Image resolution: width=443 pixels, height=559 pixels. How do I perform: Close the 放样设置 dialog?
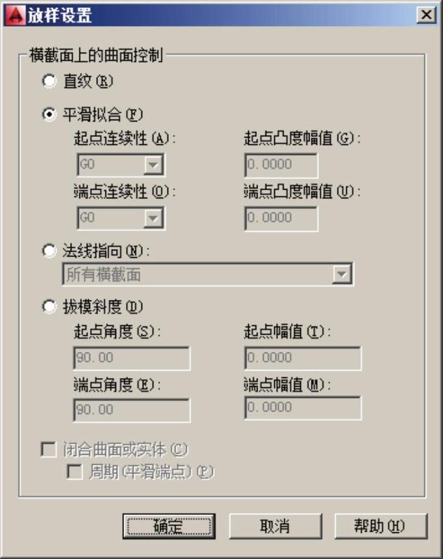click(x=424, y=15)
